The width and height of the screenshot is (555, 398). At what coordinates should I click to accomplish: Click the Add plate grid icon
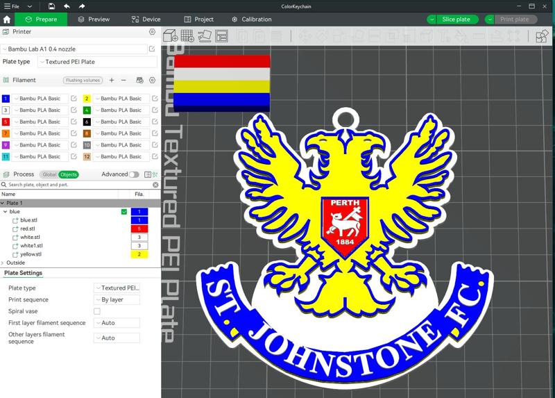pyautogui.click(x=187, y=36)
